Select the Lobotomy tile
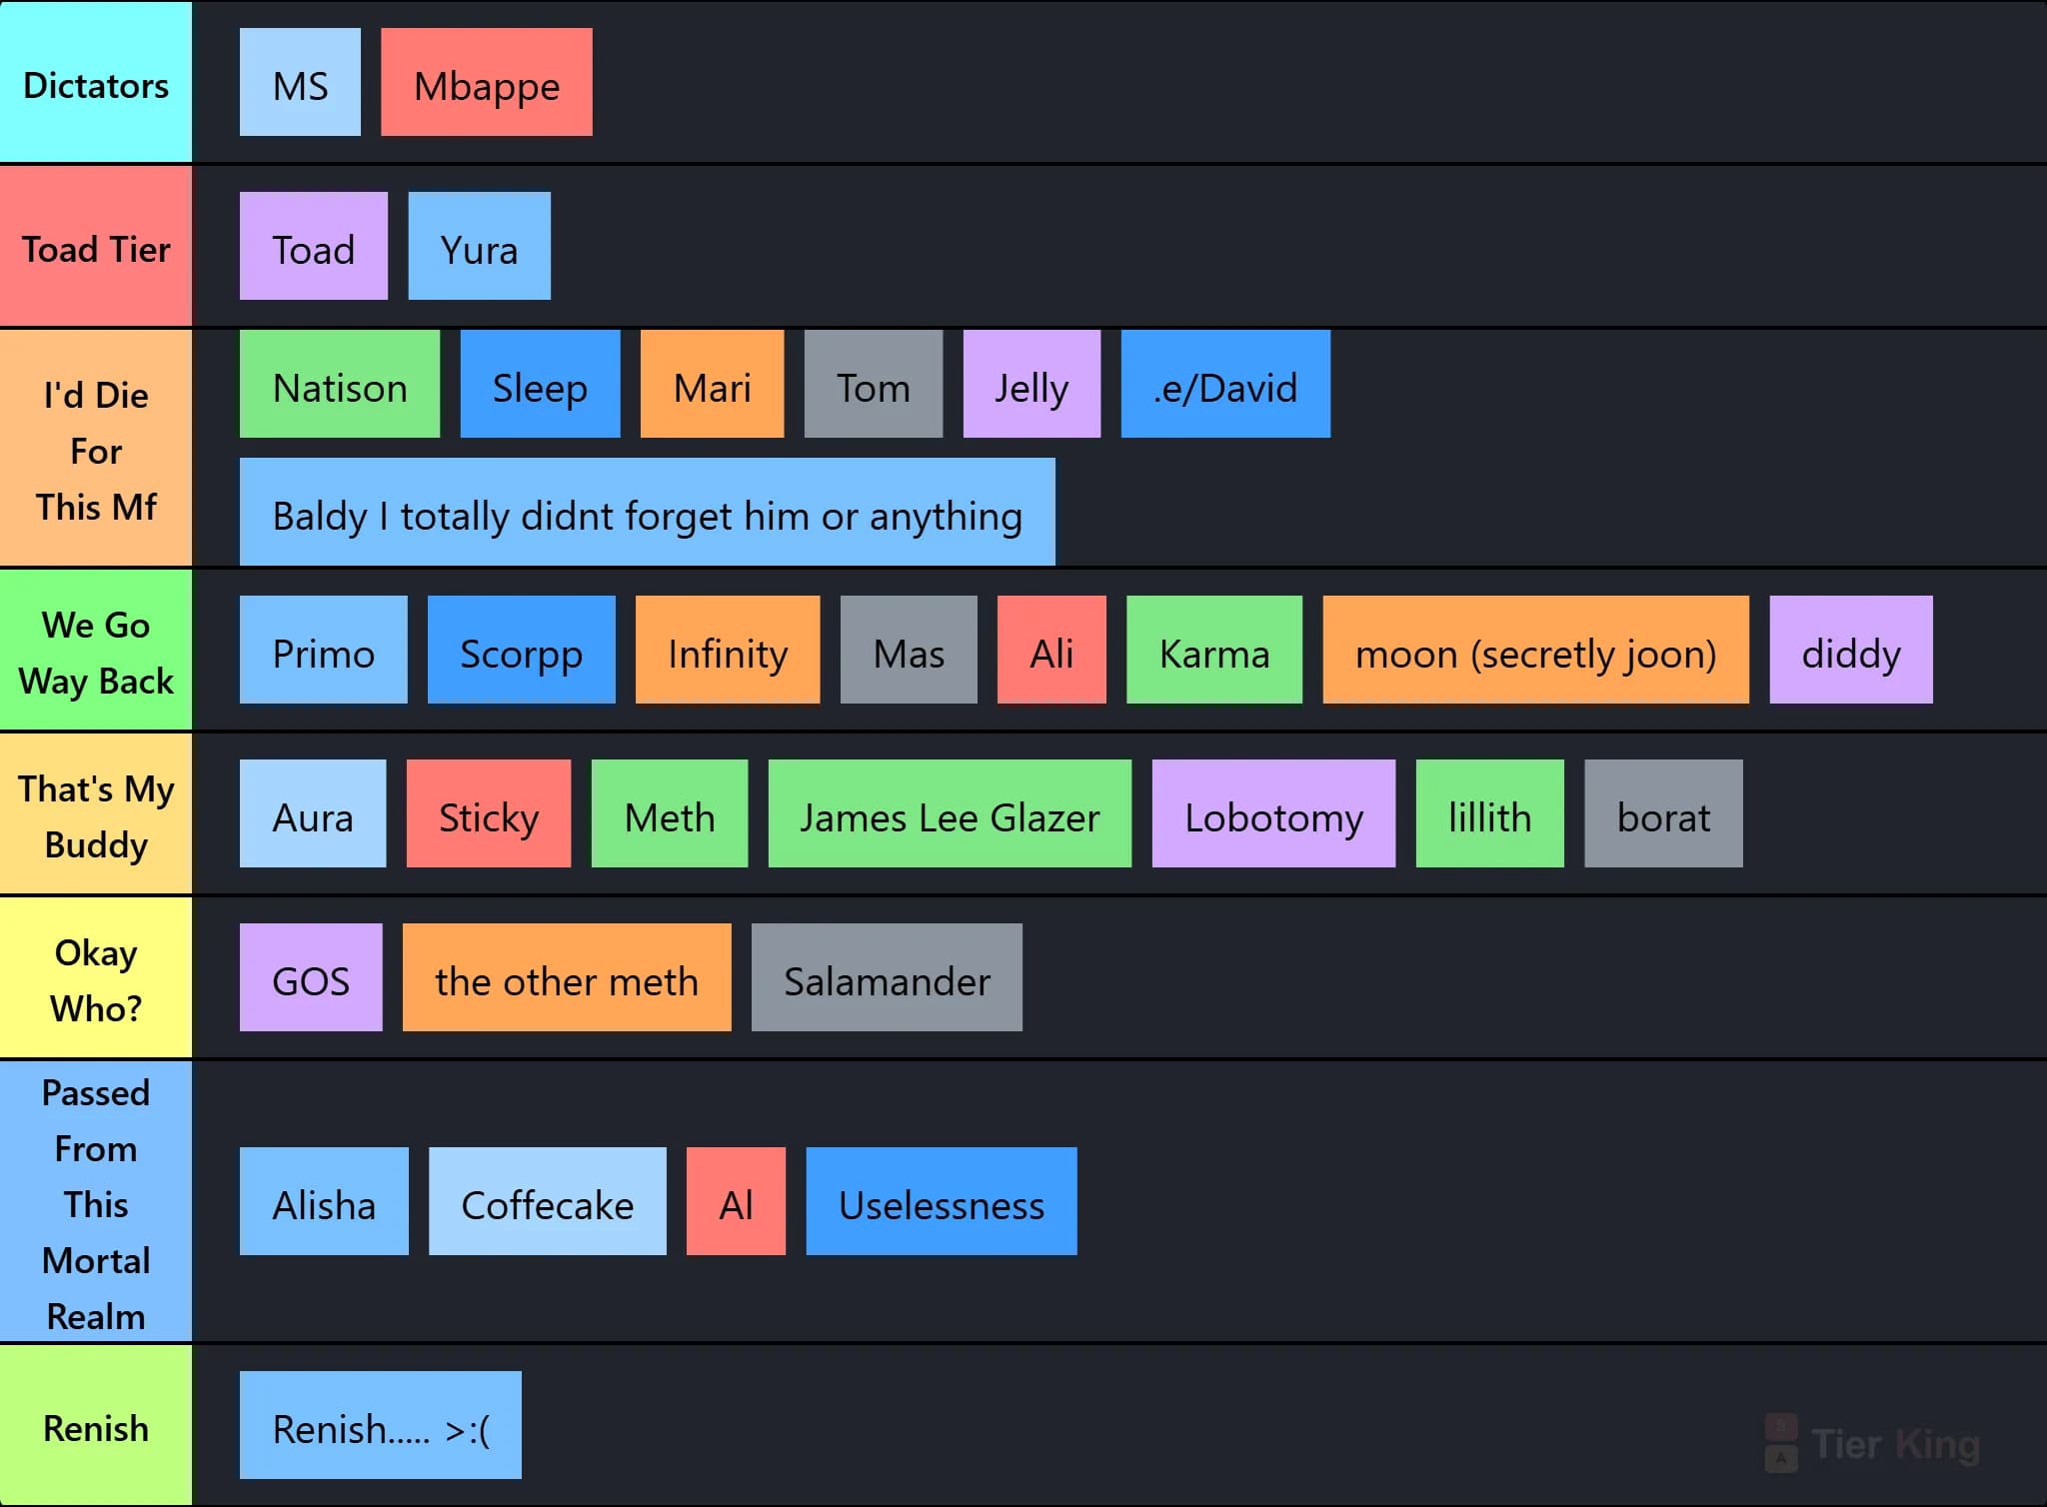The width and height of the screenshot is (2047, 1507). 1274,813
